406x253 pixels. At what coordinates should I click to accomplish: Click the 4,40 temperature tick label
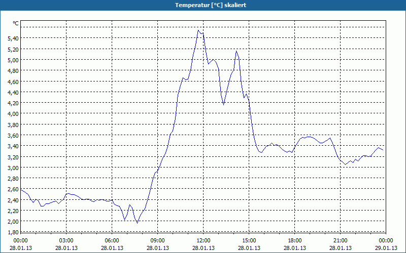point(13,92)
